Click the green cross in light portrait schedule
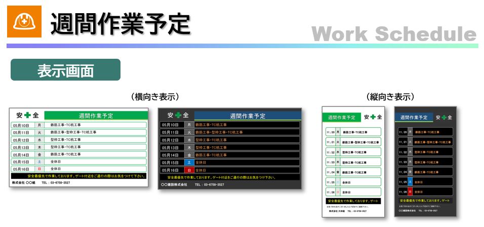 (373, 117)
